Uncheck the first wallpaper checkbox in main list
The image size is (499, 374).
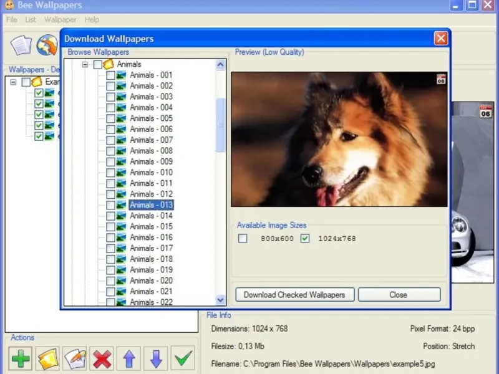[39, 93]
